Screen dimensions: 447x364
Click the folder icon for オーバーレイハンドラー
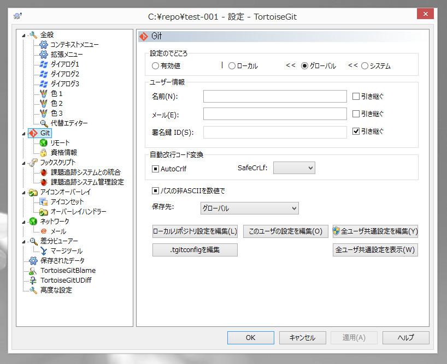(43, 212)
